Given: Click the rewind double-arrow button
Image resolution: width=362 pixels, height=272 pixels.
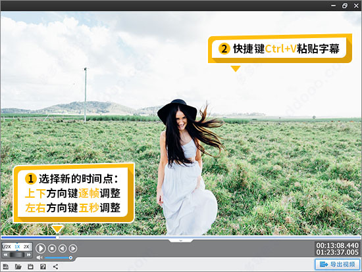Looking at the screenshot, I should click(x=5, y=255).
